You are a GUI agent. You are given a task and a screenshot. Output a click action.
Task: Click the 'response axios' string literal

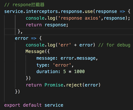click(x=79, y=18)
